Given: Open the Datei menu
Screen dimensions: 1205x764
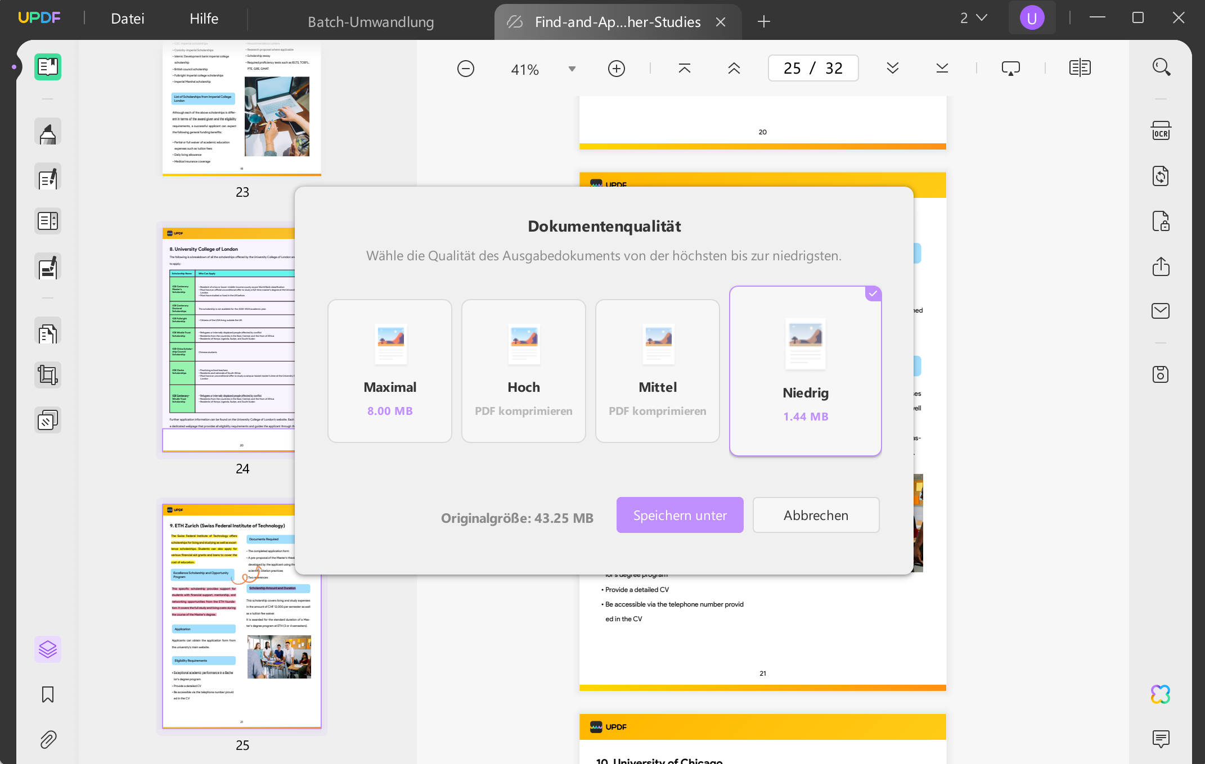Looking at the screenshot, I should coord(128,19).
